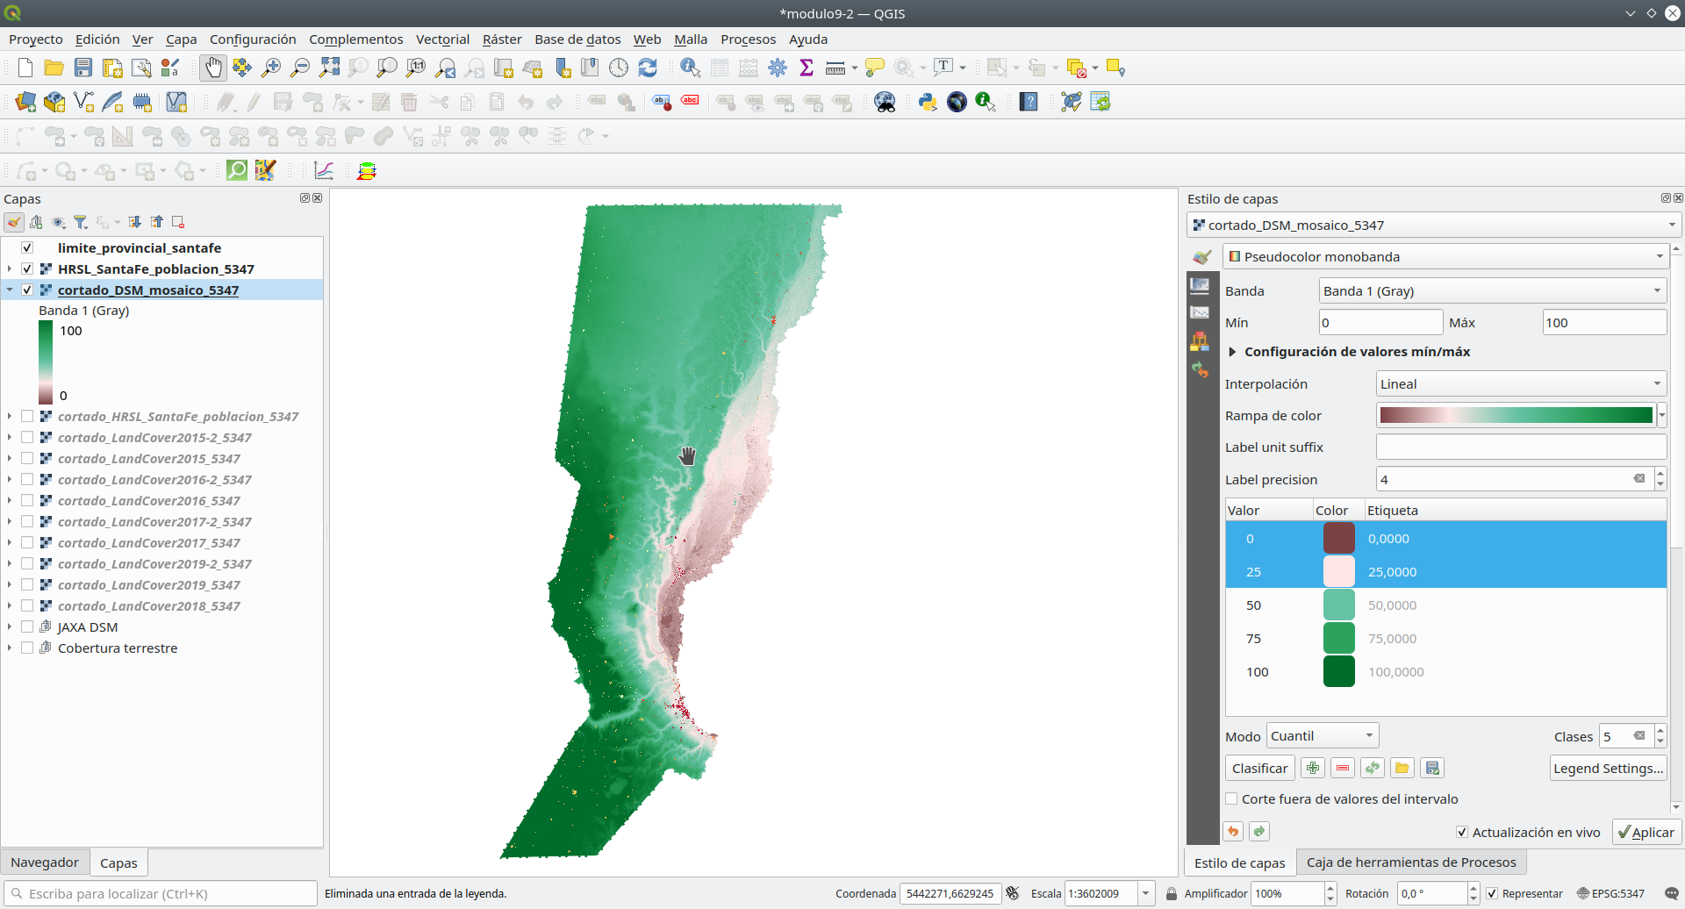Open the Procesos menu
Screen dimensions: 1685x909
pos(748,39)
